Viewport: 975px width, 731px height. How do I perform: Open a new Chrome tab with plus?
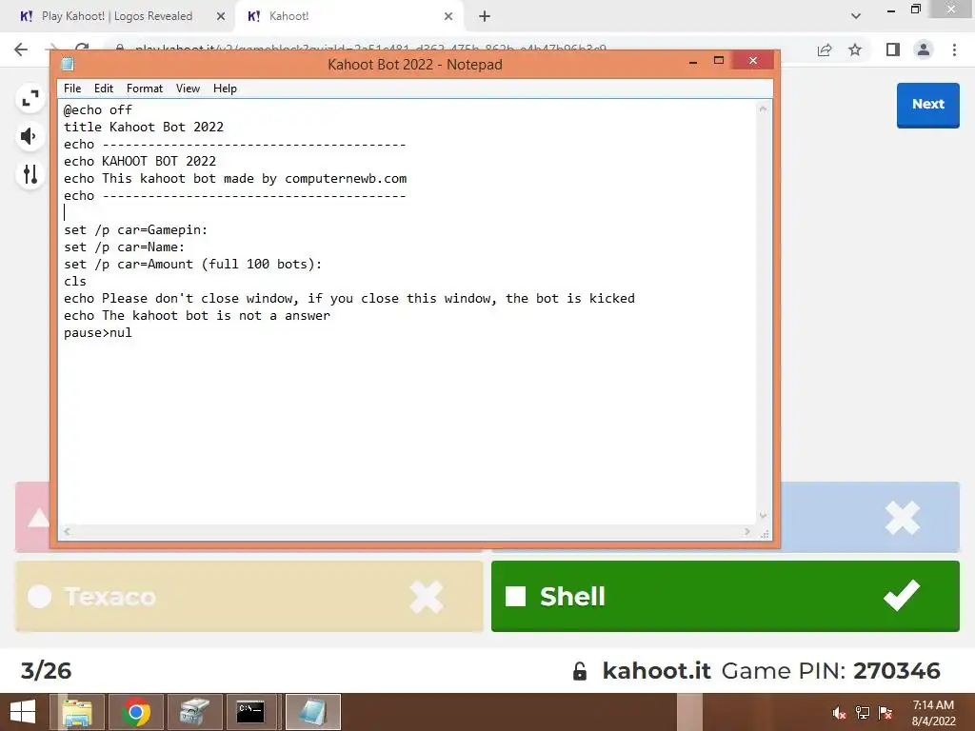pyautogui.click(x=485, y=16)
